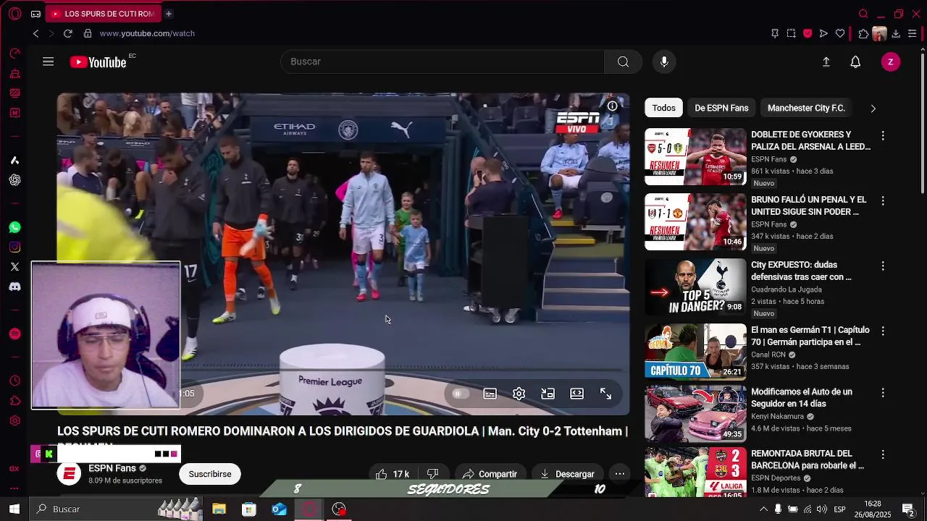Open YouTube notifications bell
This screenshot has width=927, height=521.
click(x=855, y=62)
